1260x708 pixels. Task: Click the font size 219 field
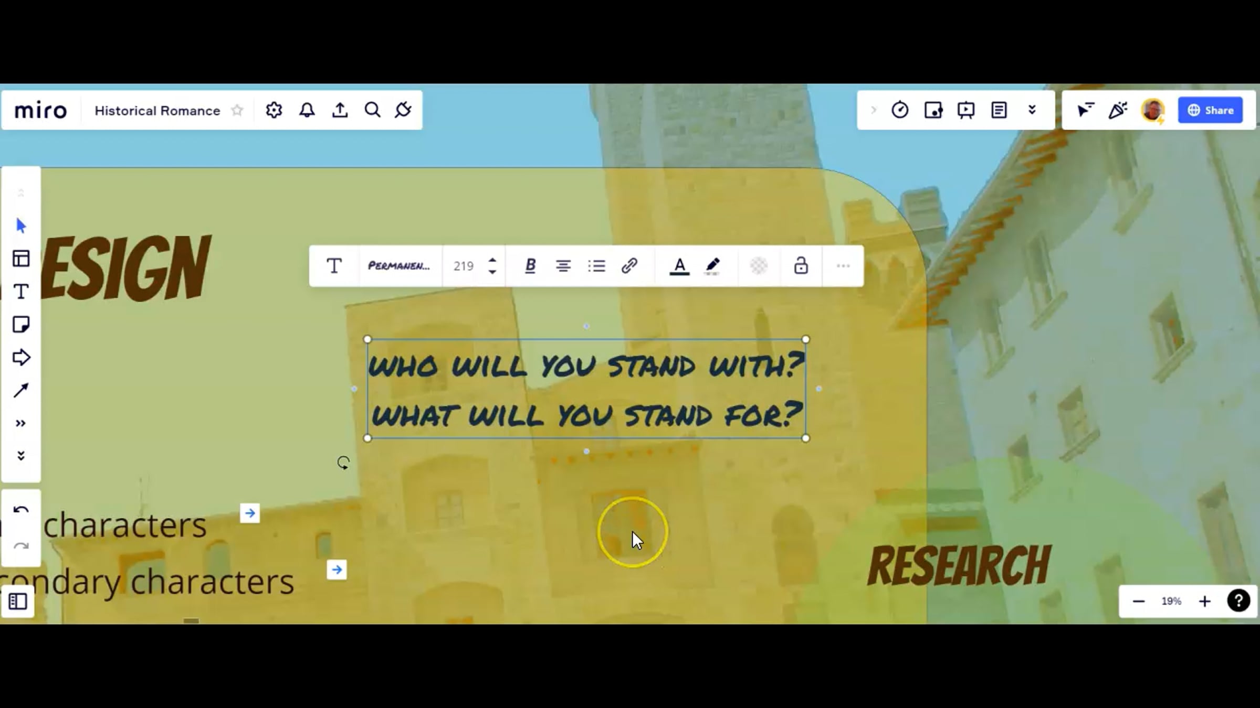[464, 266]
